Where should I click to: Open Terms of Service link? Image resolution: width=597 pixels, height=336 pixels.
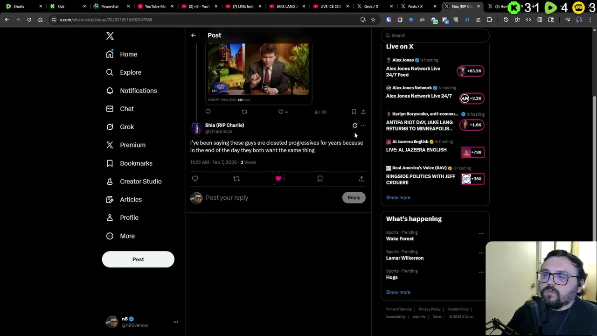pos(399,309)
